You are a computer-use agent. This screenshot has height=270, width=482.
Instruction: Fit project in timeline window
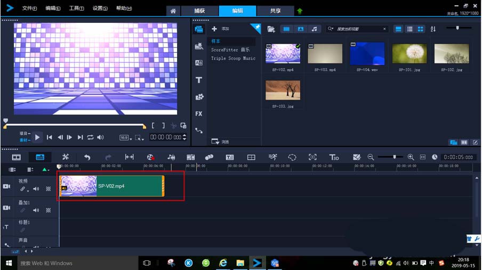click(423, 157)
